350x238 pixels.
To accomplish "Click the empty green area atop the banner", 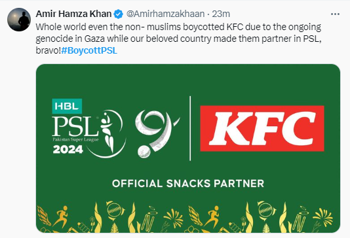I will [x=188, y=80].
